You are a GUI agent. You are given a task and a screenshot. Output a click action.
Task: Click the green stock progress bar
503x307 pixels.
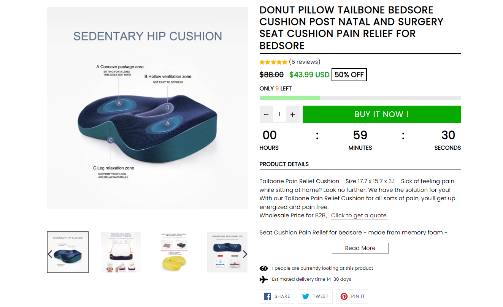(x=290, y=98)
